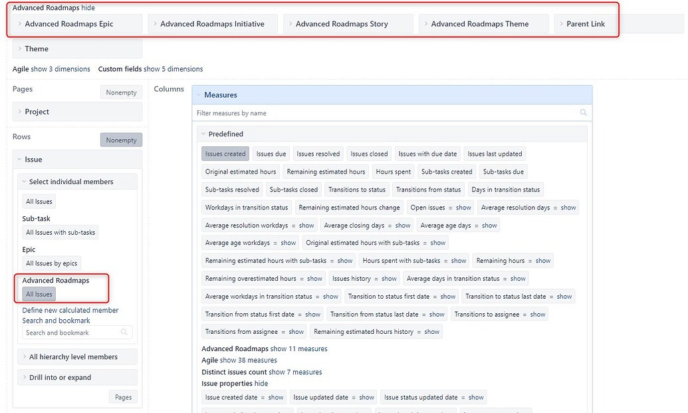Deselect the Issues created measure
Viewport: 688px width, 413px height.
click(225, 153)
